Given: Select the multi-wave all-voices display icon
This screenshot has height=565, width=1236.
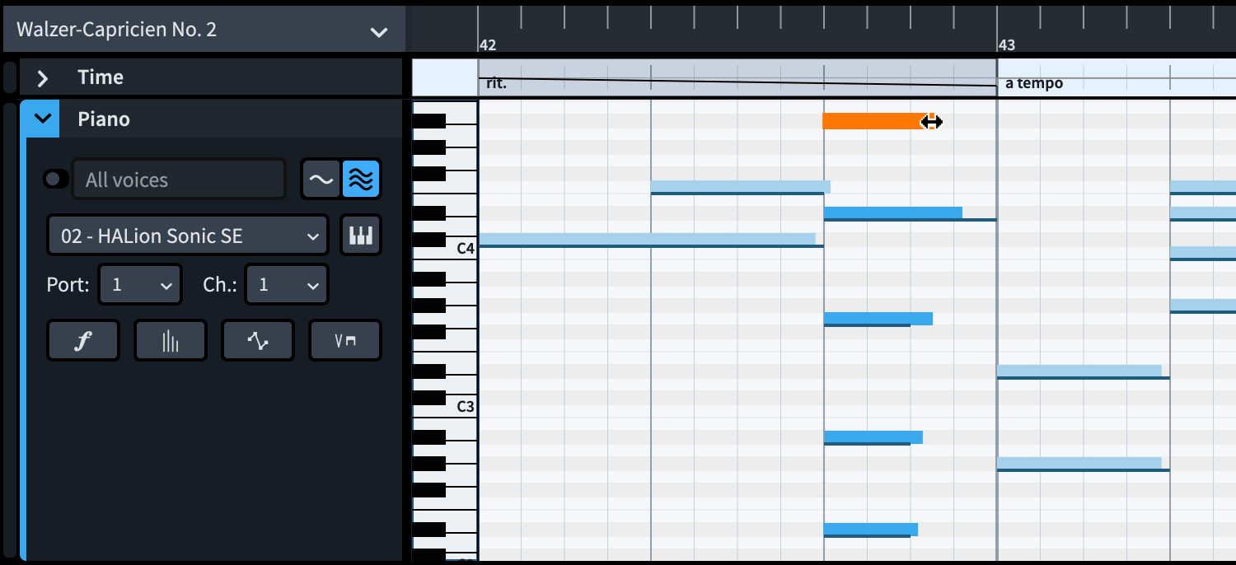Looking at the screenshot, I should [x=361, y=180].
